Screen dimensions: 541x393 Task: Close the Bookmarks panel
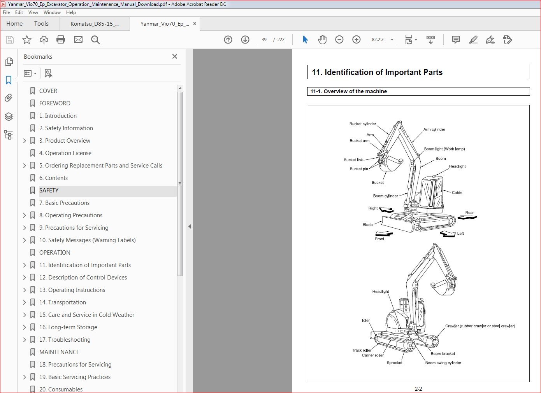tap(175, 57)
